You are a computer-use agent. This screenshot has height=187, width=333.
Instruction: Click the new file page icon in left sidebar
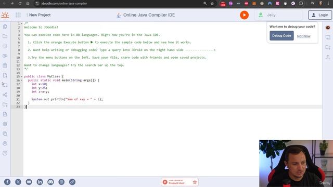(5, 75)
